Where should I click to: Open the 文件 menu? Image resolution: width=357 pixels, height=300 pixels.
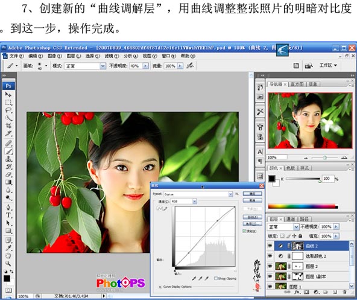[x=16, y=56]
